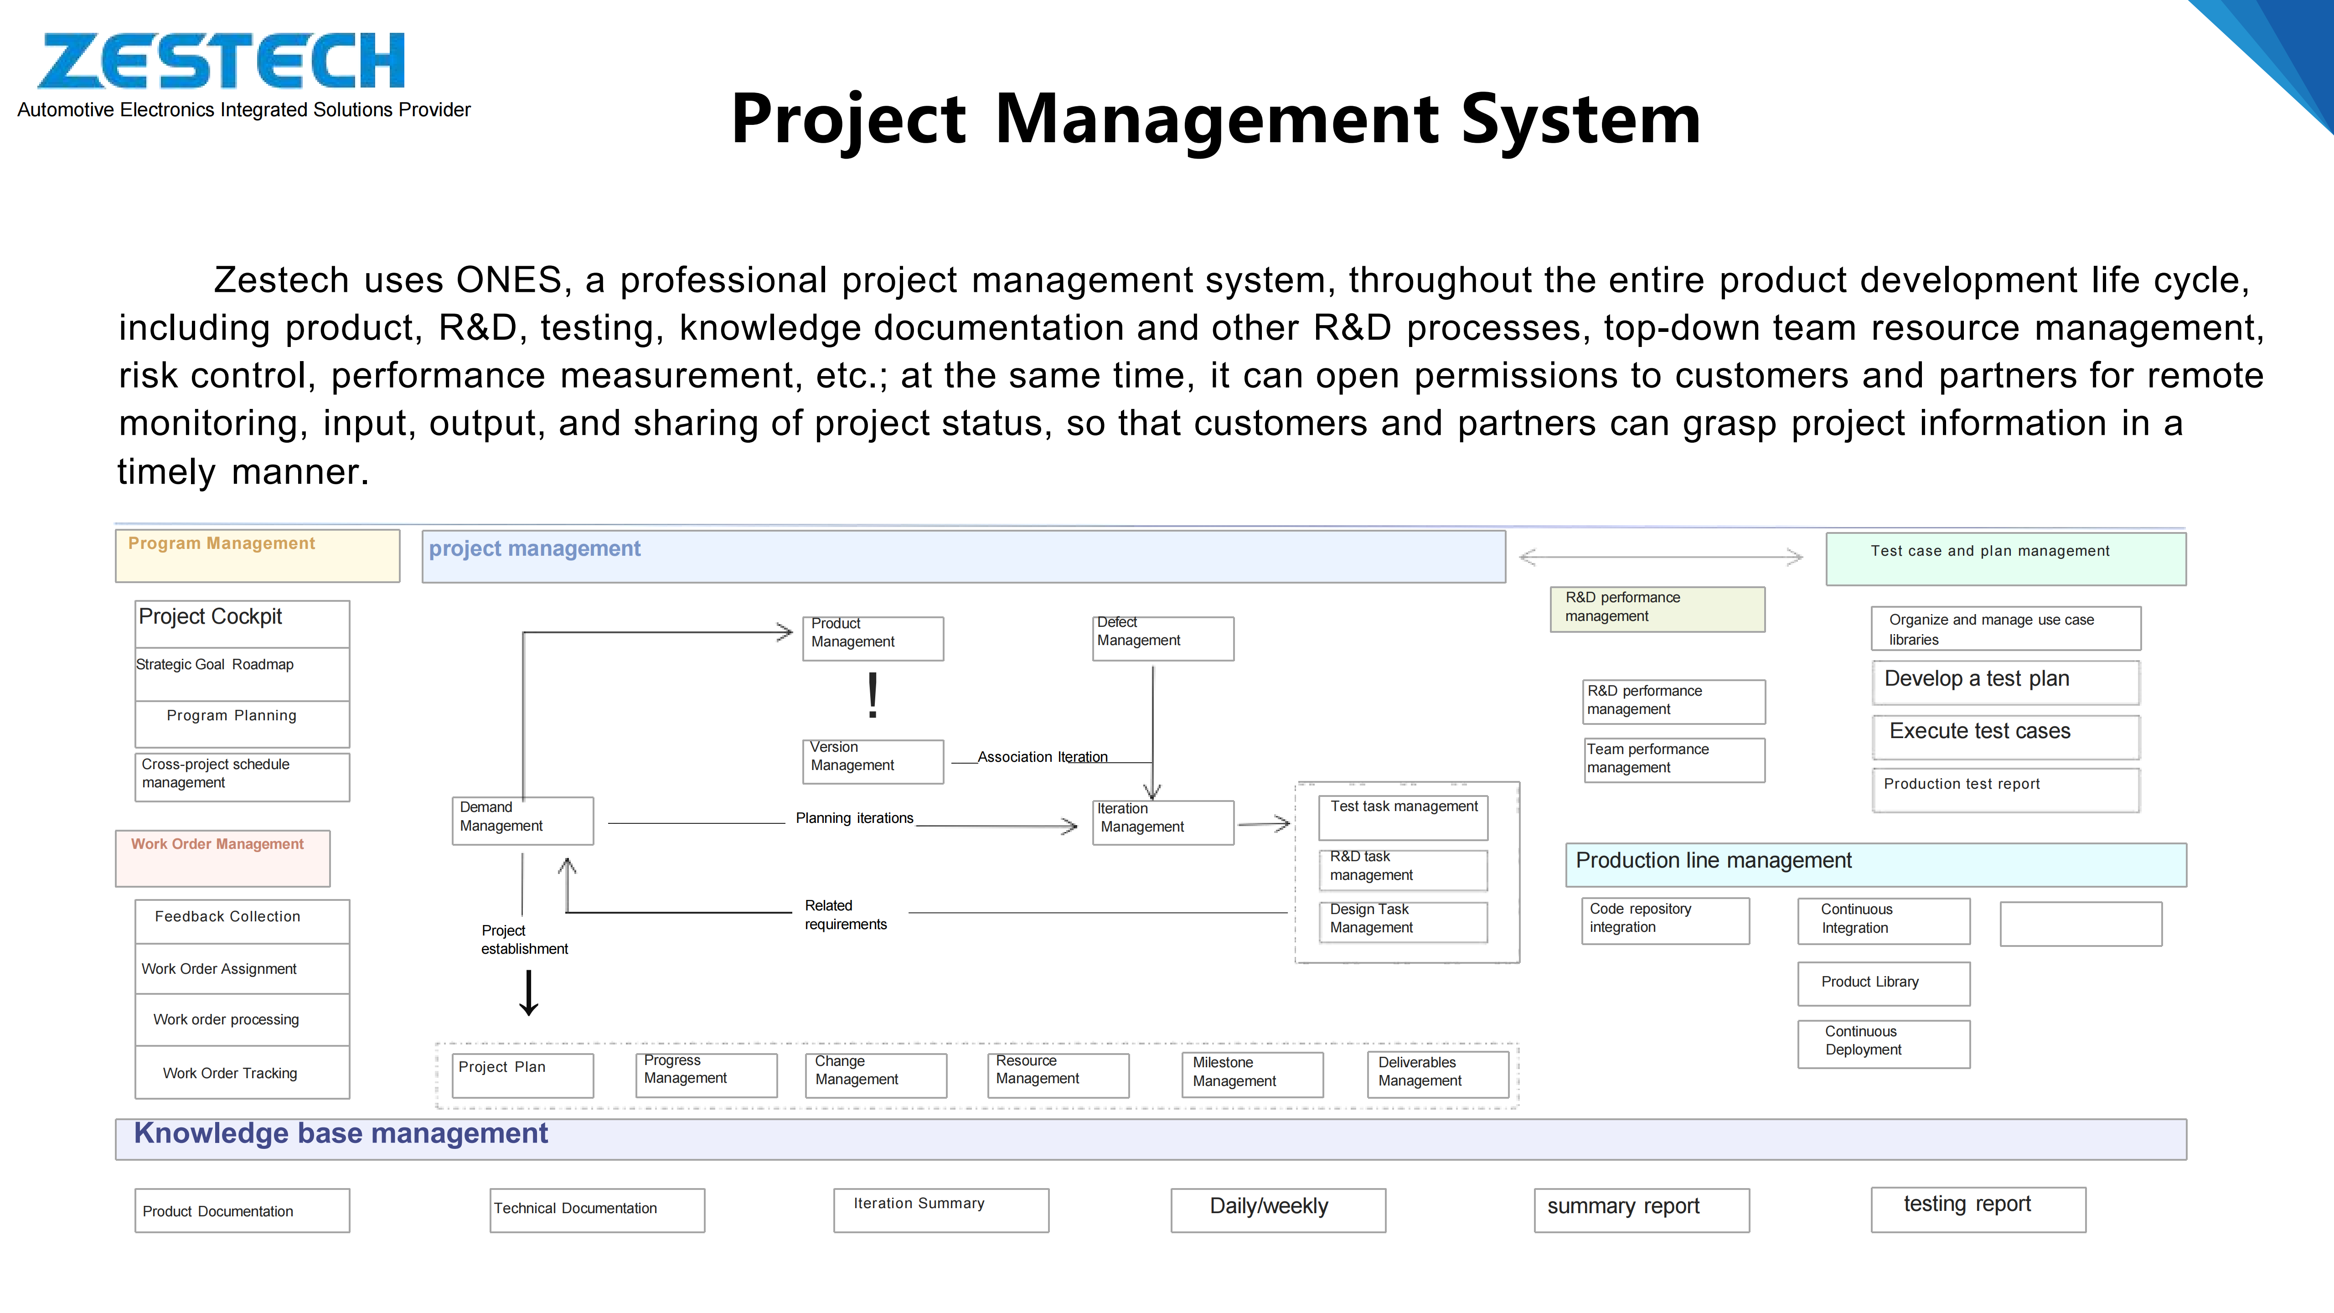Click the exclamation mark below Product Management
2334x1313 pixels.
pos(873,696)
